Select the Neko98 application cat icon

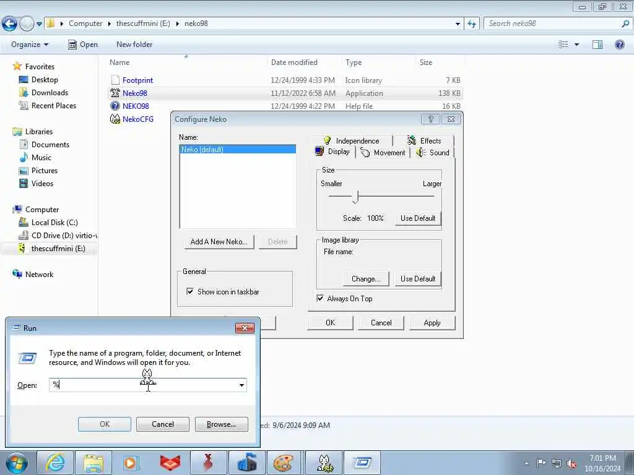point(115,93)
